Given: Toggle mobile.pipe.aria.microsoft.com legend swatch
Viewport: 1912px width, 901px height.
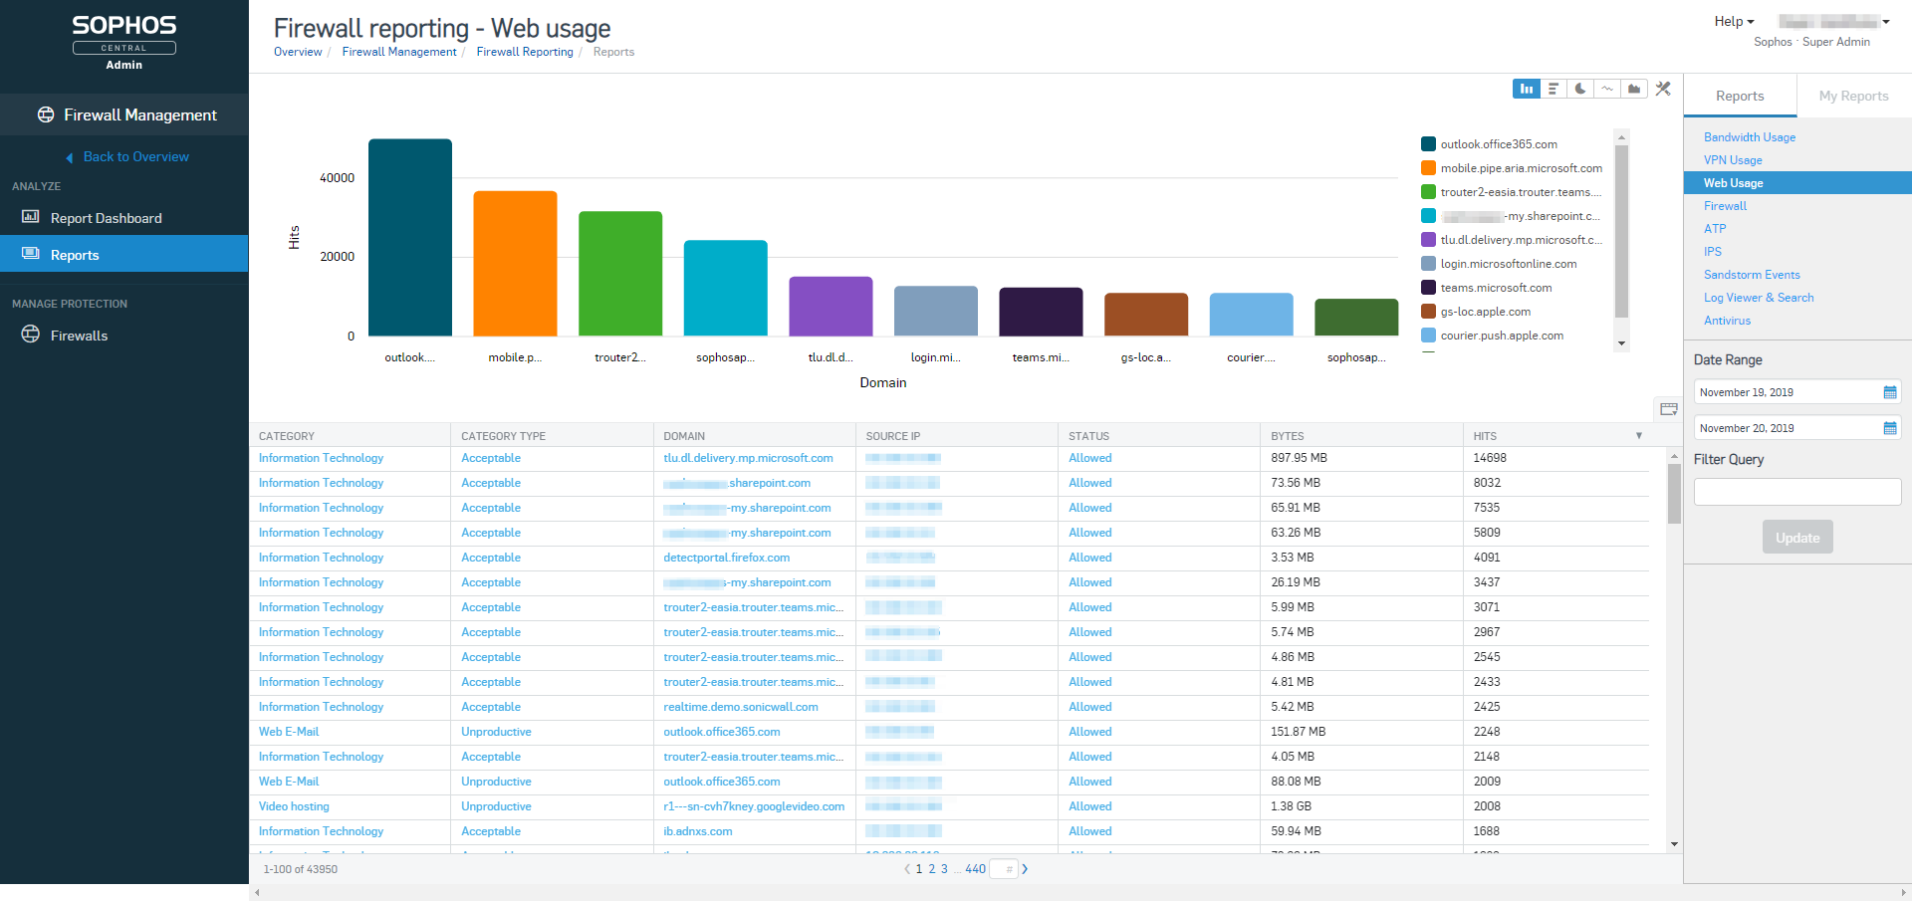Looking at the screenshot, I should (x=1428, y=168).
